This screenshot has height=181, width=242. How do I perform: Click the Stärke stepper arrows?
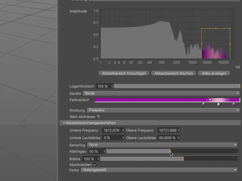pos(98,159)
